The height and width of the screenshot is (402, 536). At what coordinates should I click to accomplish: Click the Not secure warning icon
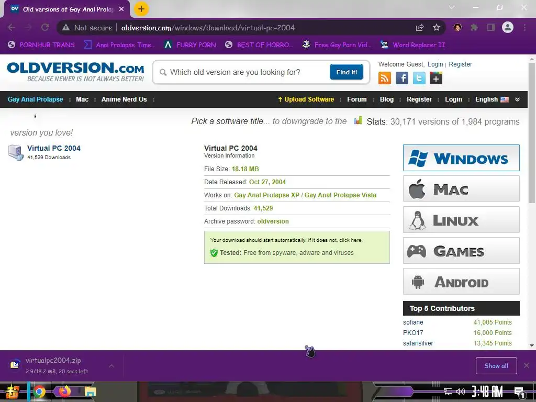66,28
